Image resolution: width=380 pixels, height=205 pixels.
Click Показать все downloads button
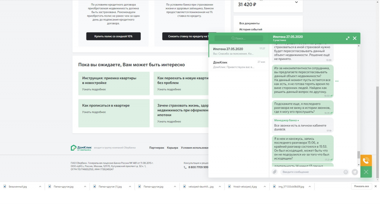361,186
